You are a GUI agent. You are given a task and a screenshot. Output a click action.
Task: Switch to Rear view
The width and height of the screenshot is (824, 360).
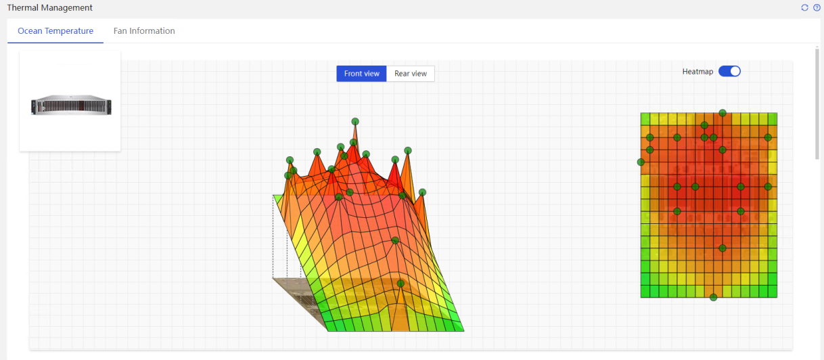tap(411, 74)
